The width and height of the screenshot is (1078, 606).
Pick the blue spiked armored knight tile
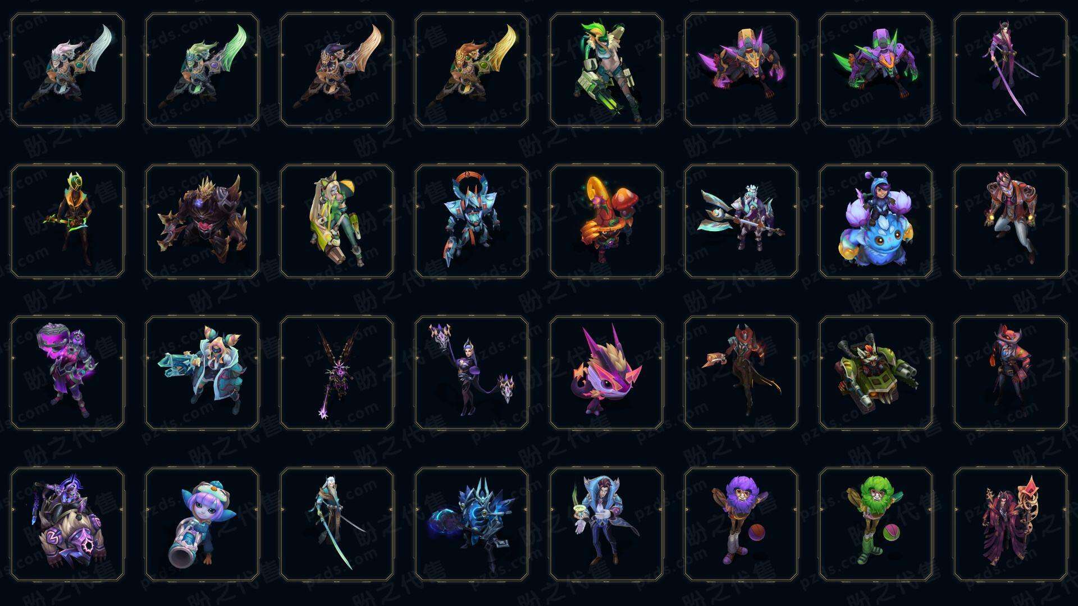[472, 524]
